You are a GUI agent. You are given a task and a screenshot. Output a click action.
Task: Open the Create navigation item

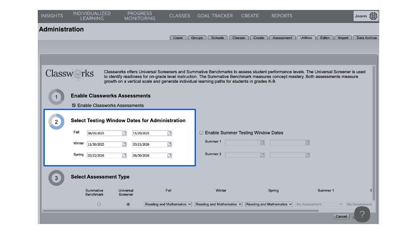click(x=250, y=16)
